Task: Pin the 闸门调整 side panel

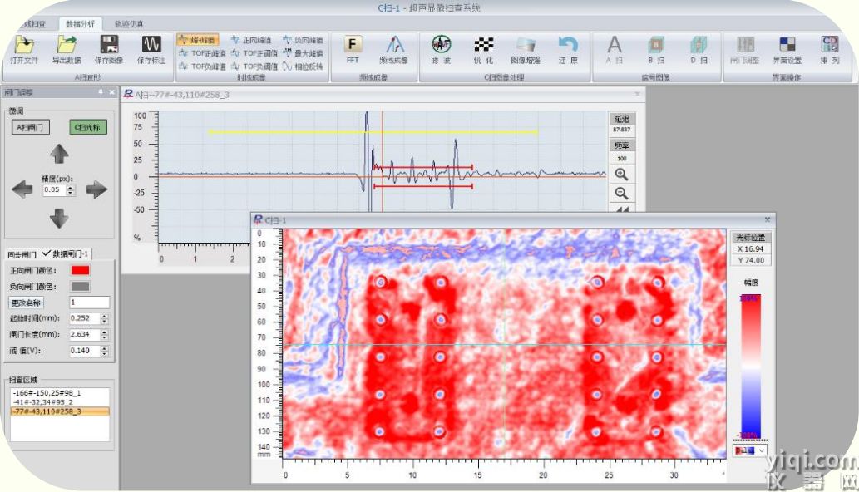Action: (101, 92)
